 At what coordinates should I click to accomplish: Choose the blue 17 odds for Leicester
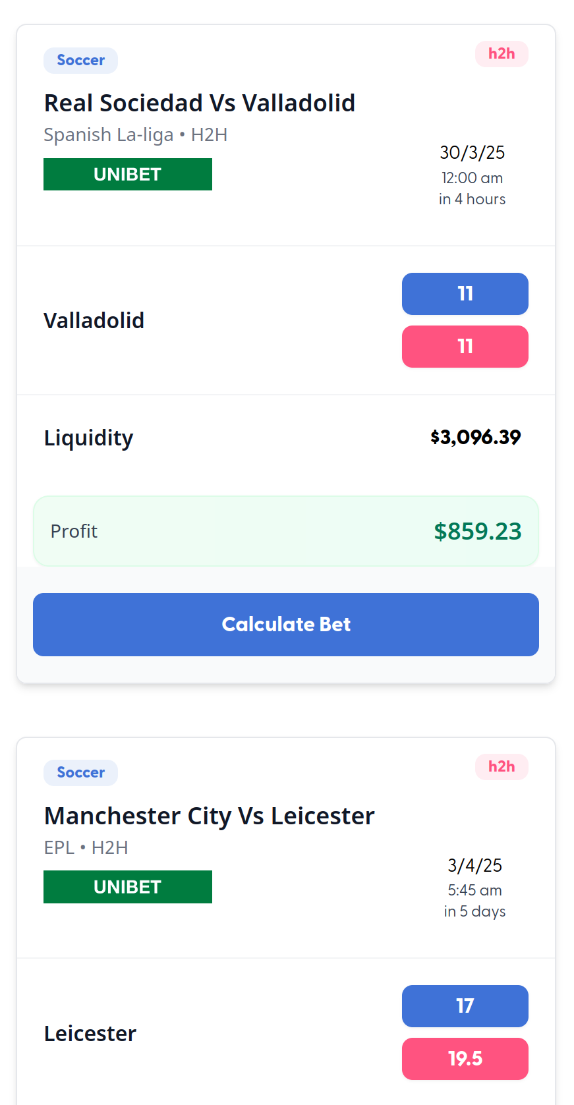(x=465, y=1006)
